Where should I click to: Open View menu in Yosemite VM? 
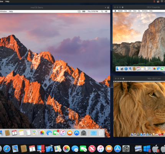[x=135, y=11]
